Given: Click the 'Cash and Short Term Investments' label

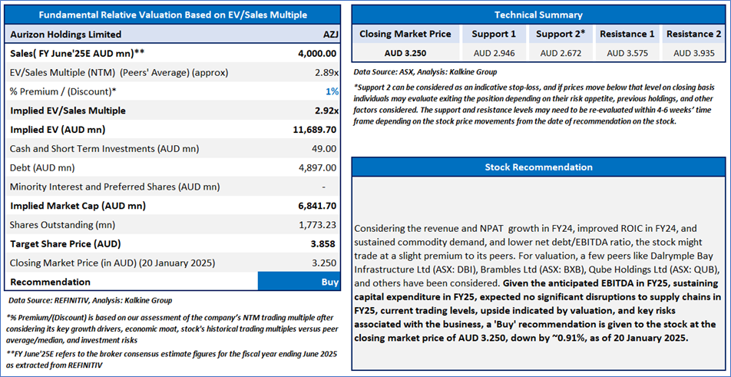Looking at the screenshot, I should pos(104,149).
